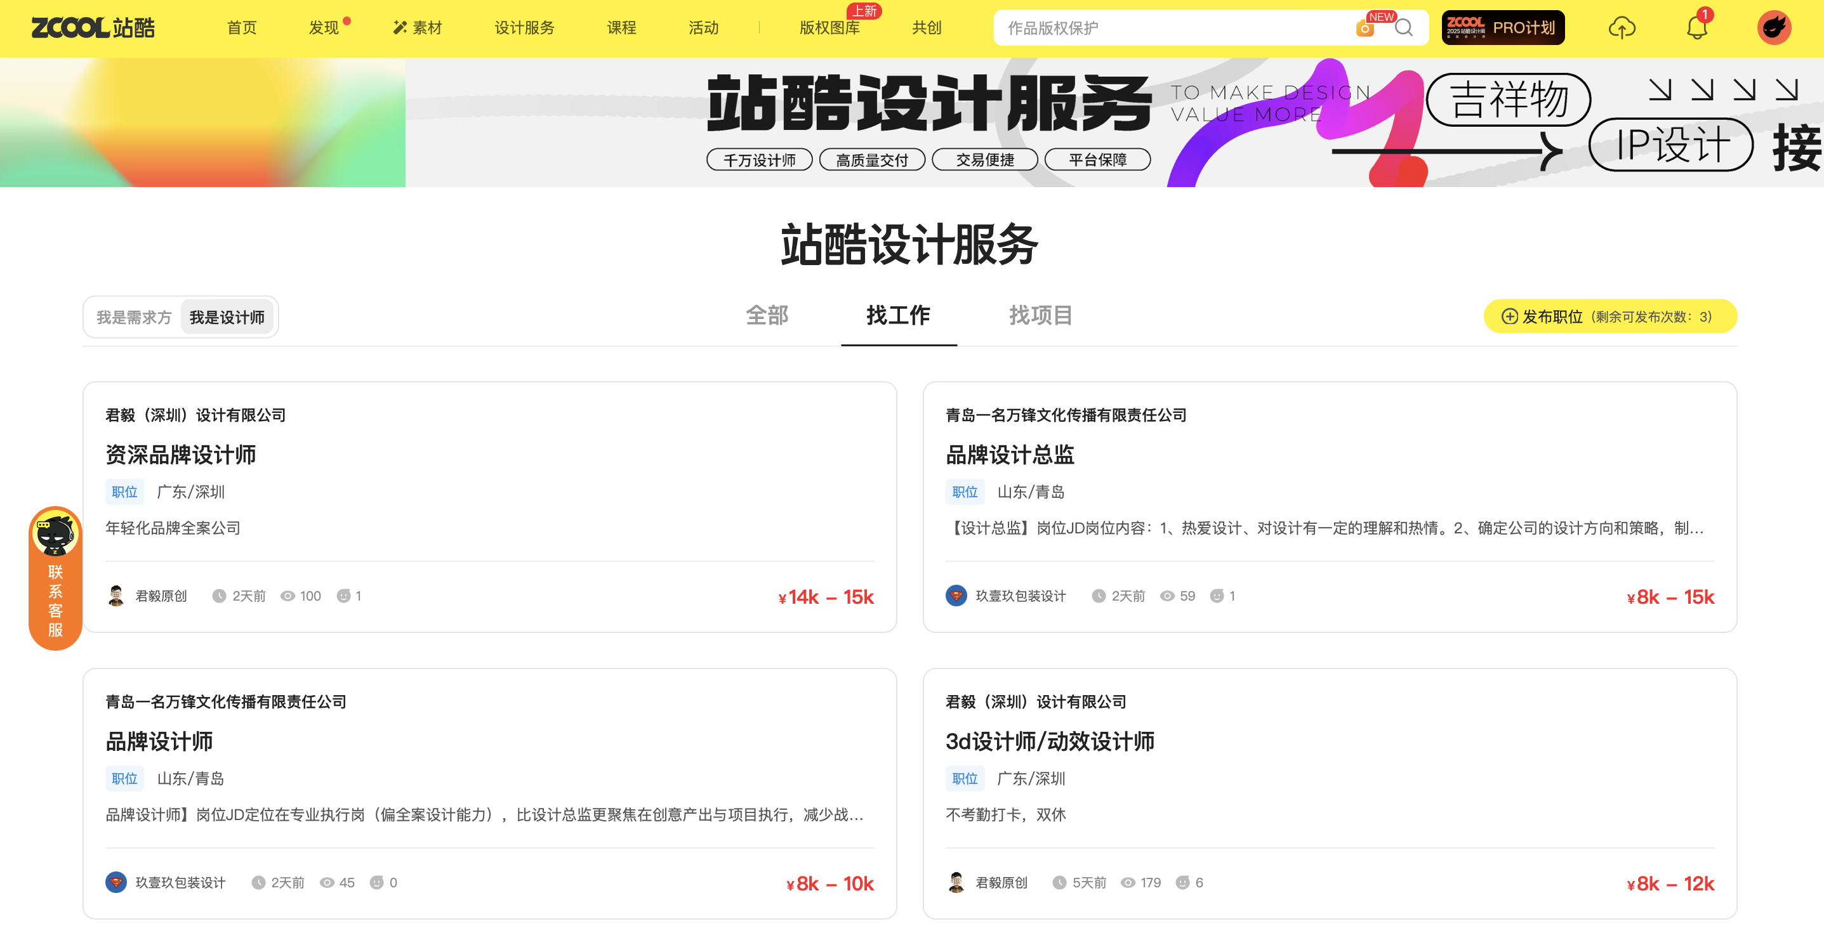
Task: Click description 不考勤打卡，双休
Action: pos(1005,814)
